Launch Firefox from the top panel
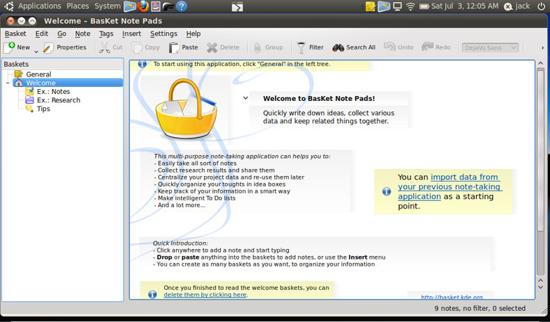Image resolution: width=550 pixels, height=322 pixels. [143, 6]
